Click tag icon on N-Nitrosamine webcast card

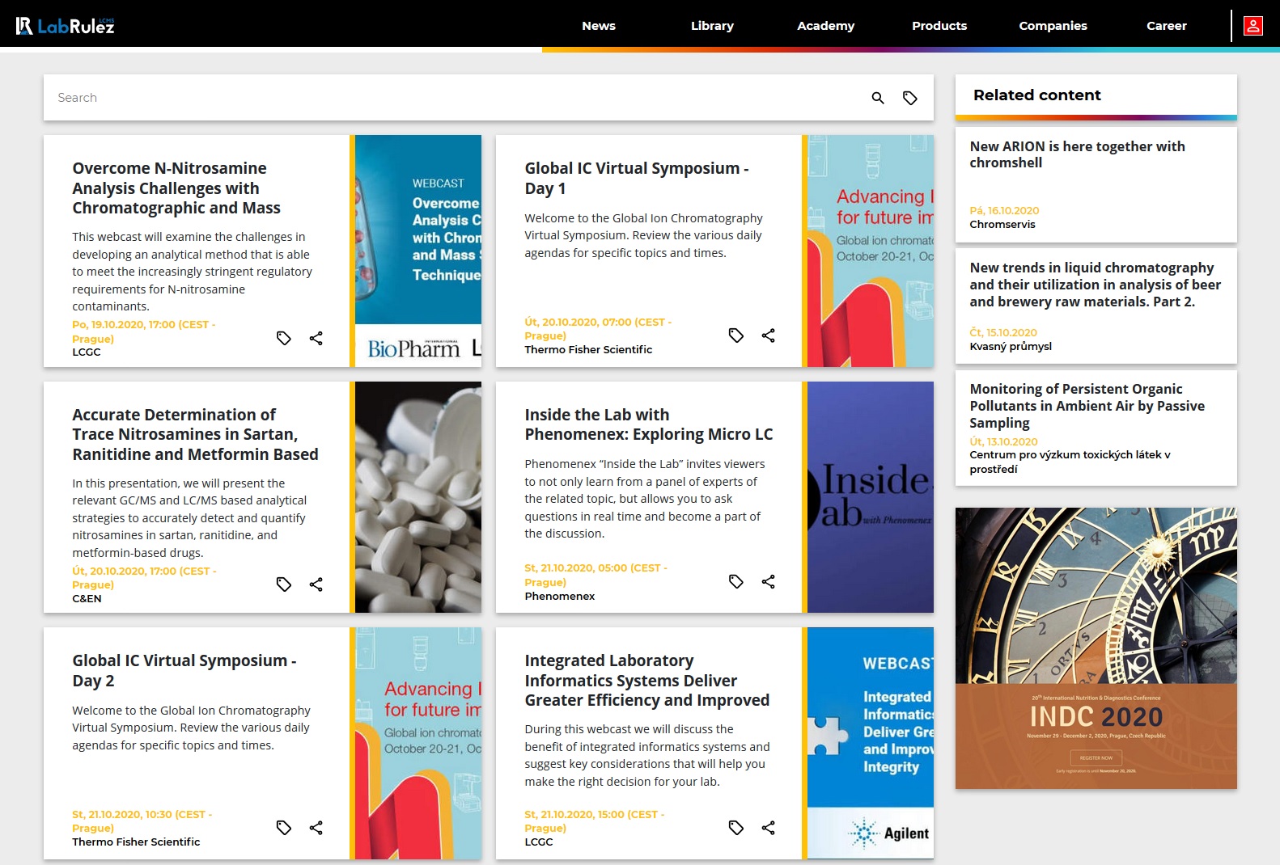coord(284,338)
